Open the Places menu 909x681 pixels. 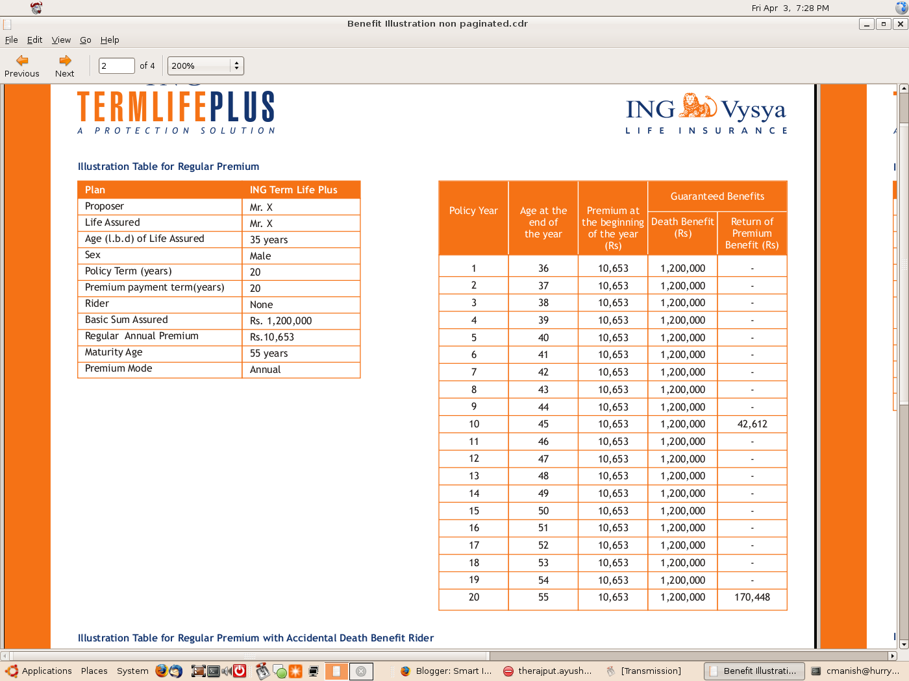(x=94, y=671)
